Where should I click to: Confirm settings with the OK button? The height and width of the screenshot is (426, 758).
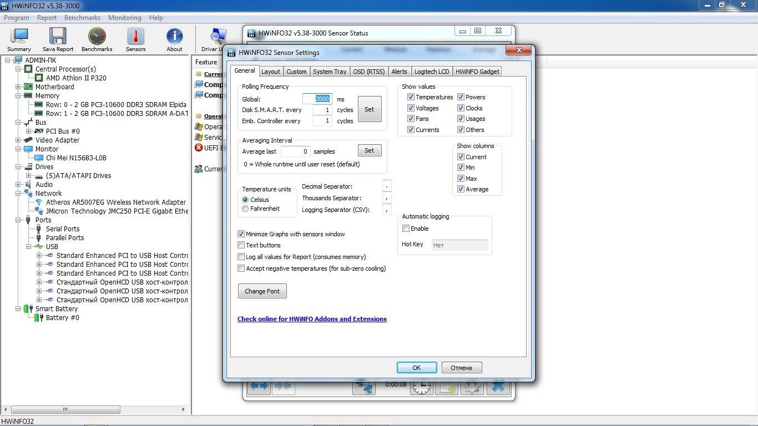coord(417,368)
